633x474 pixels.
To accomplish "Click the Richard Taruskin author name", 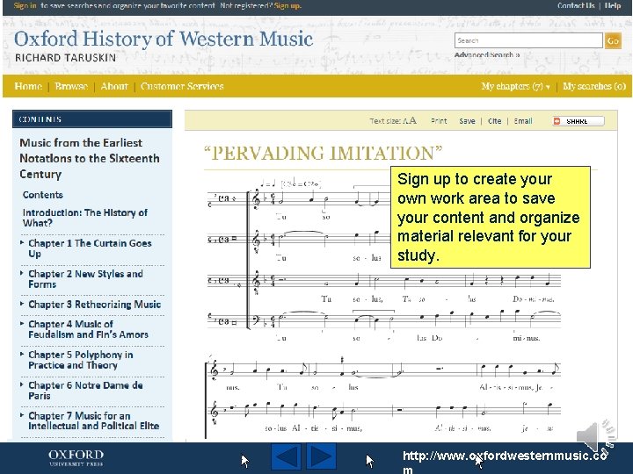I will pos(65,58).
